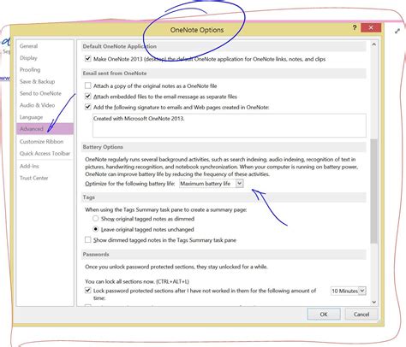This screenshot has width=406, height=347.
Task: Open the General options category
Action: [28, 46]
